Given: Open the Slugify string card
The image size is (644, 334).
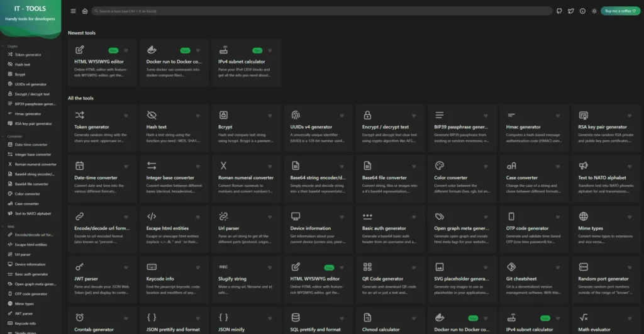Looking at the screenshot, I should [x=246, y=280].
